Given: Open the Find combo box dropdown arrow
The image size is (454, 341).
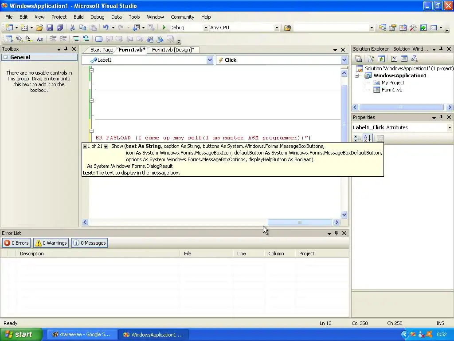Looking at the screenshot, I should point(372,28).
